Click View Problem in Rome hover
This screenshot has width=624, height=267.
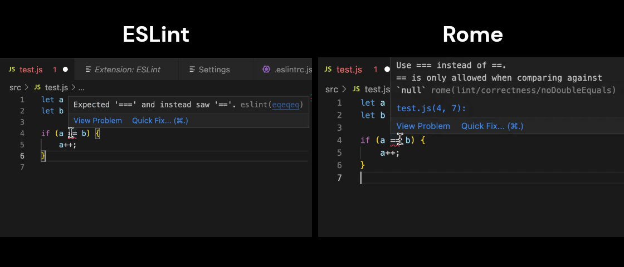(423, 126)
